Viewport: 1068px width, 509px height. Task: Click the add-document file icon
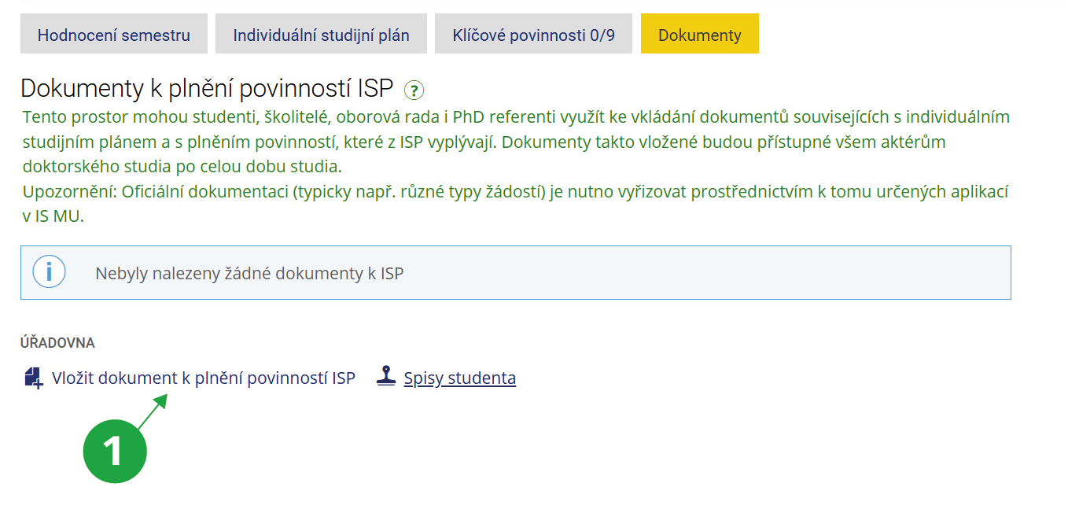coord(34,378)
